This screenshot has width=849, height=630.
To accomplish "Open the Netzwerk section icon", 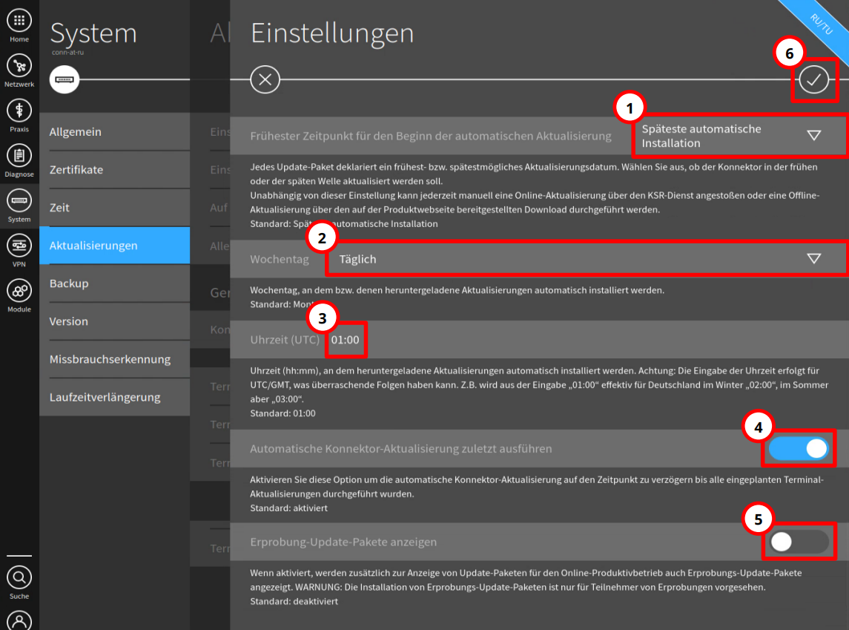I will tap(19, 66).
